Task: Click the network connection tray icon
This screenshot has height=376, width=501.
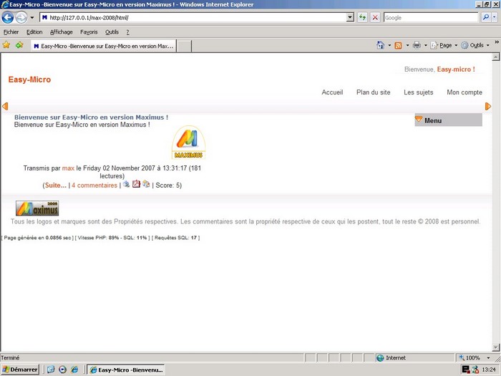Action: click(475, 370)
